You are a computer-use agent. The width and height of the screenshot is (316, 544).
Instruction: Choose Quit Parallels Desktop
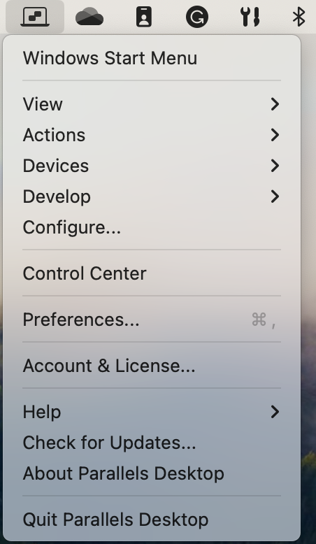click(x=152, y=520)
